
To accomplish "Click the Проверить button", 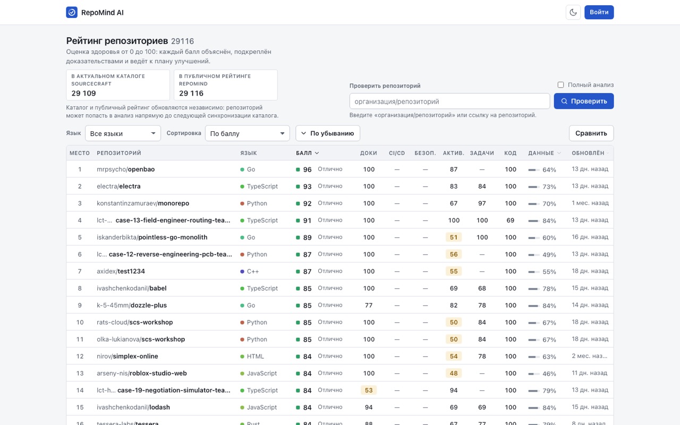I will (x=584, y=101).
